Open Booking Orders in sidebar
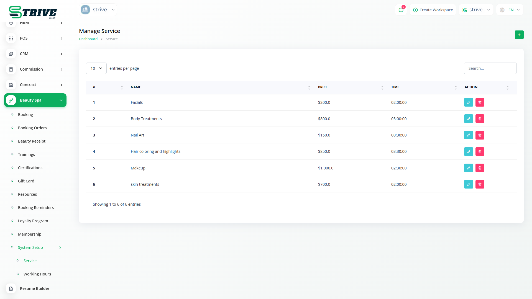Viewport: 532px width, 299px height. pos(32,128)
